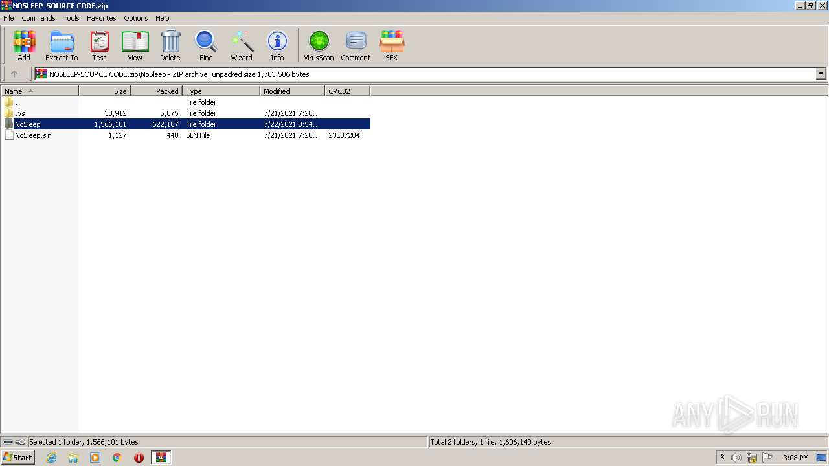Click the archive path input field
The image size is (829, 466).
(x=426, y=74)
